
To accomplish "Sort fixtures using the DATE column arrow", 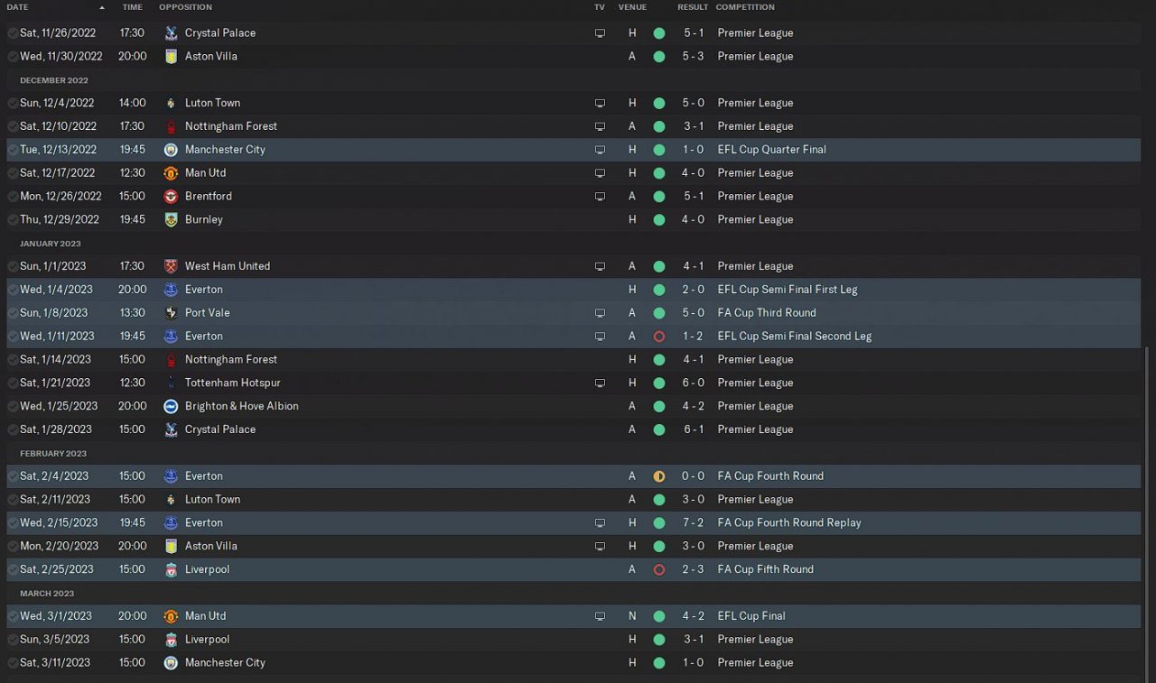I will pos(102,7).
